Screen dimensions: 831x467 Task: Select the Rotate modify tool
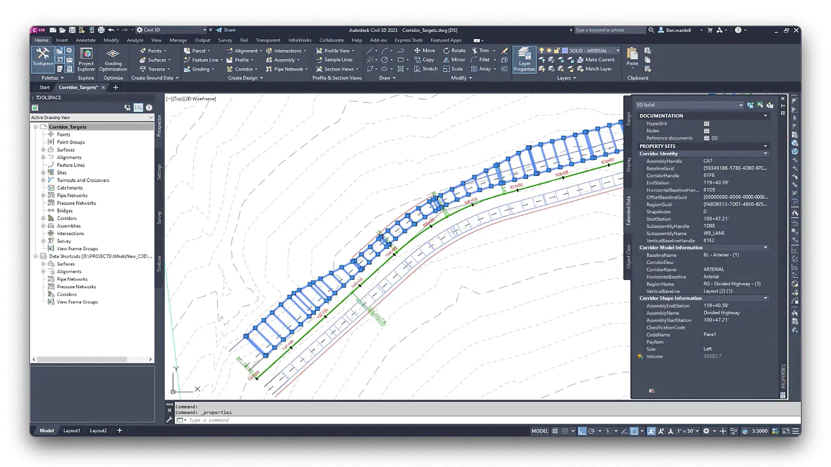[454, 51]
